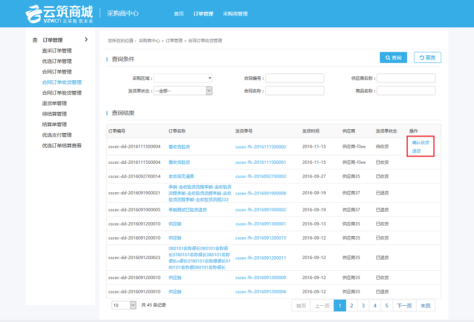The height and width of the screenshot is (322, 474).
Task: Click the 订单管理 sidebar icon
Action: (x=35, y=40)
